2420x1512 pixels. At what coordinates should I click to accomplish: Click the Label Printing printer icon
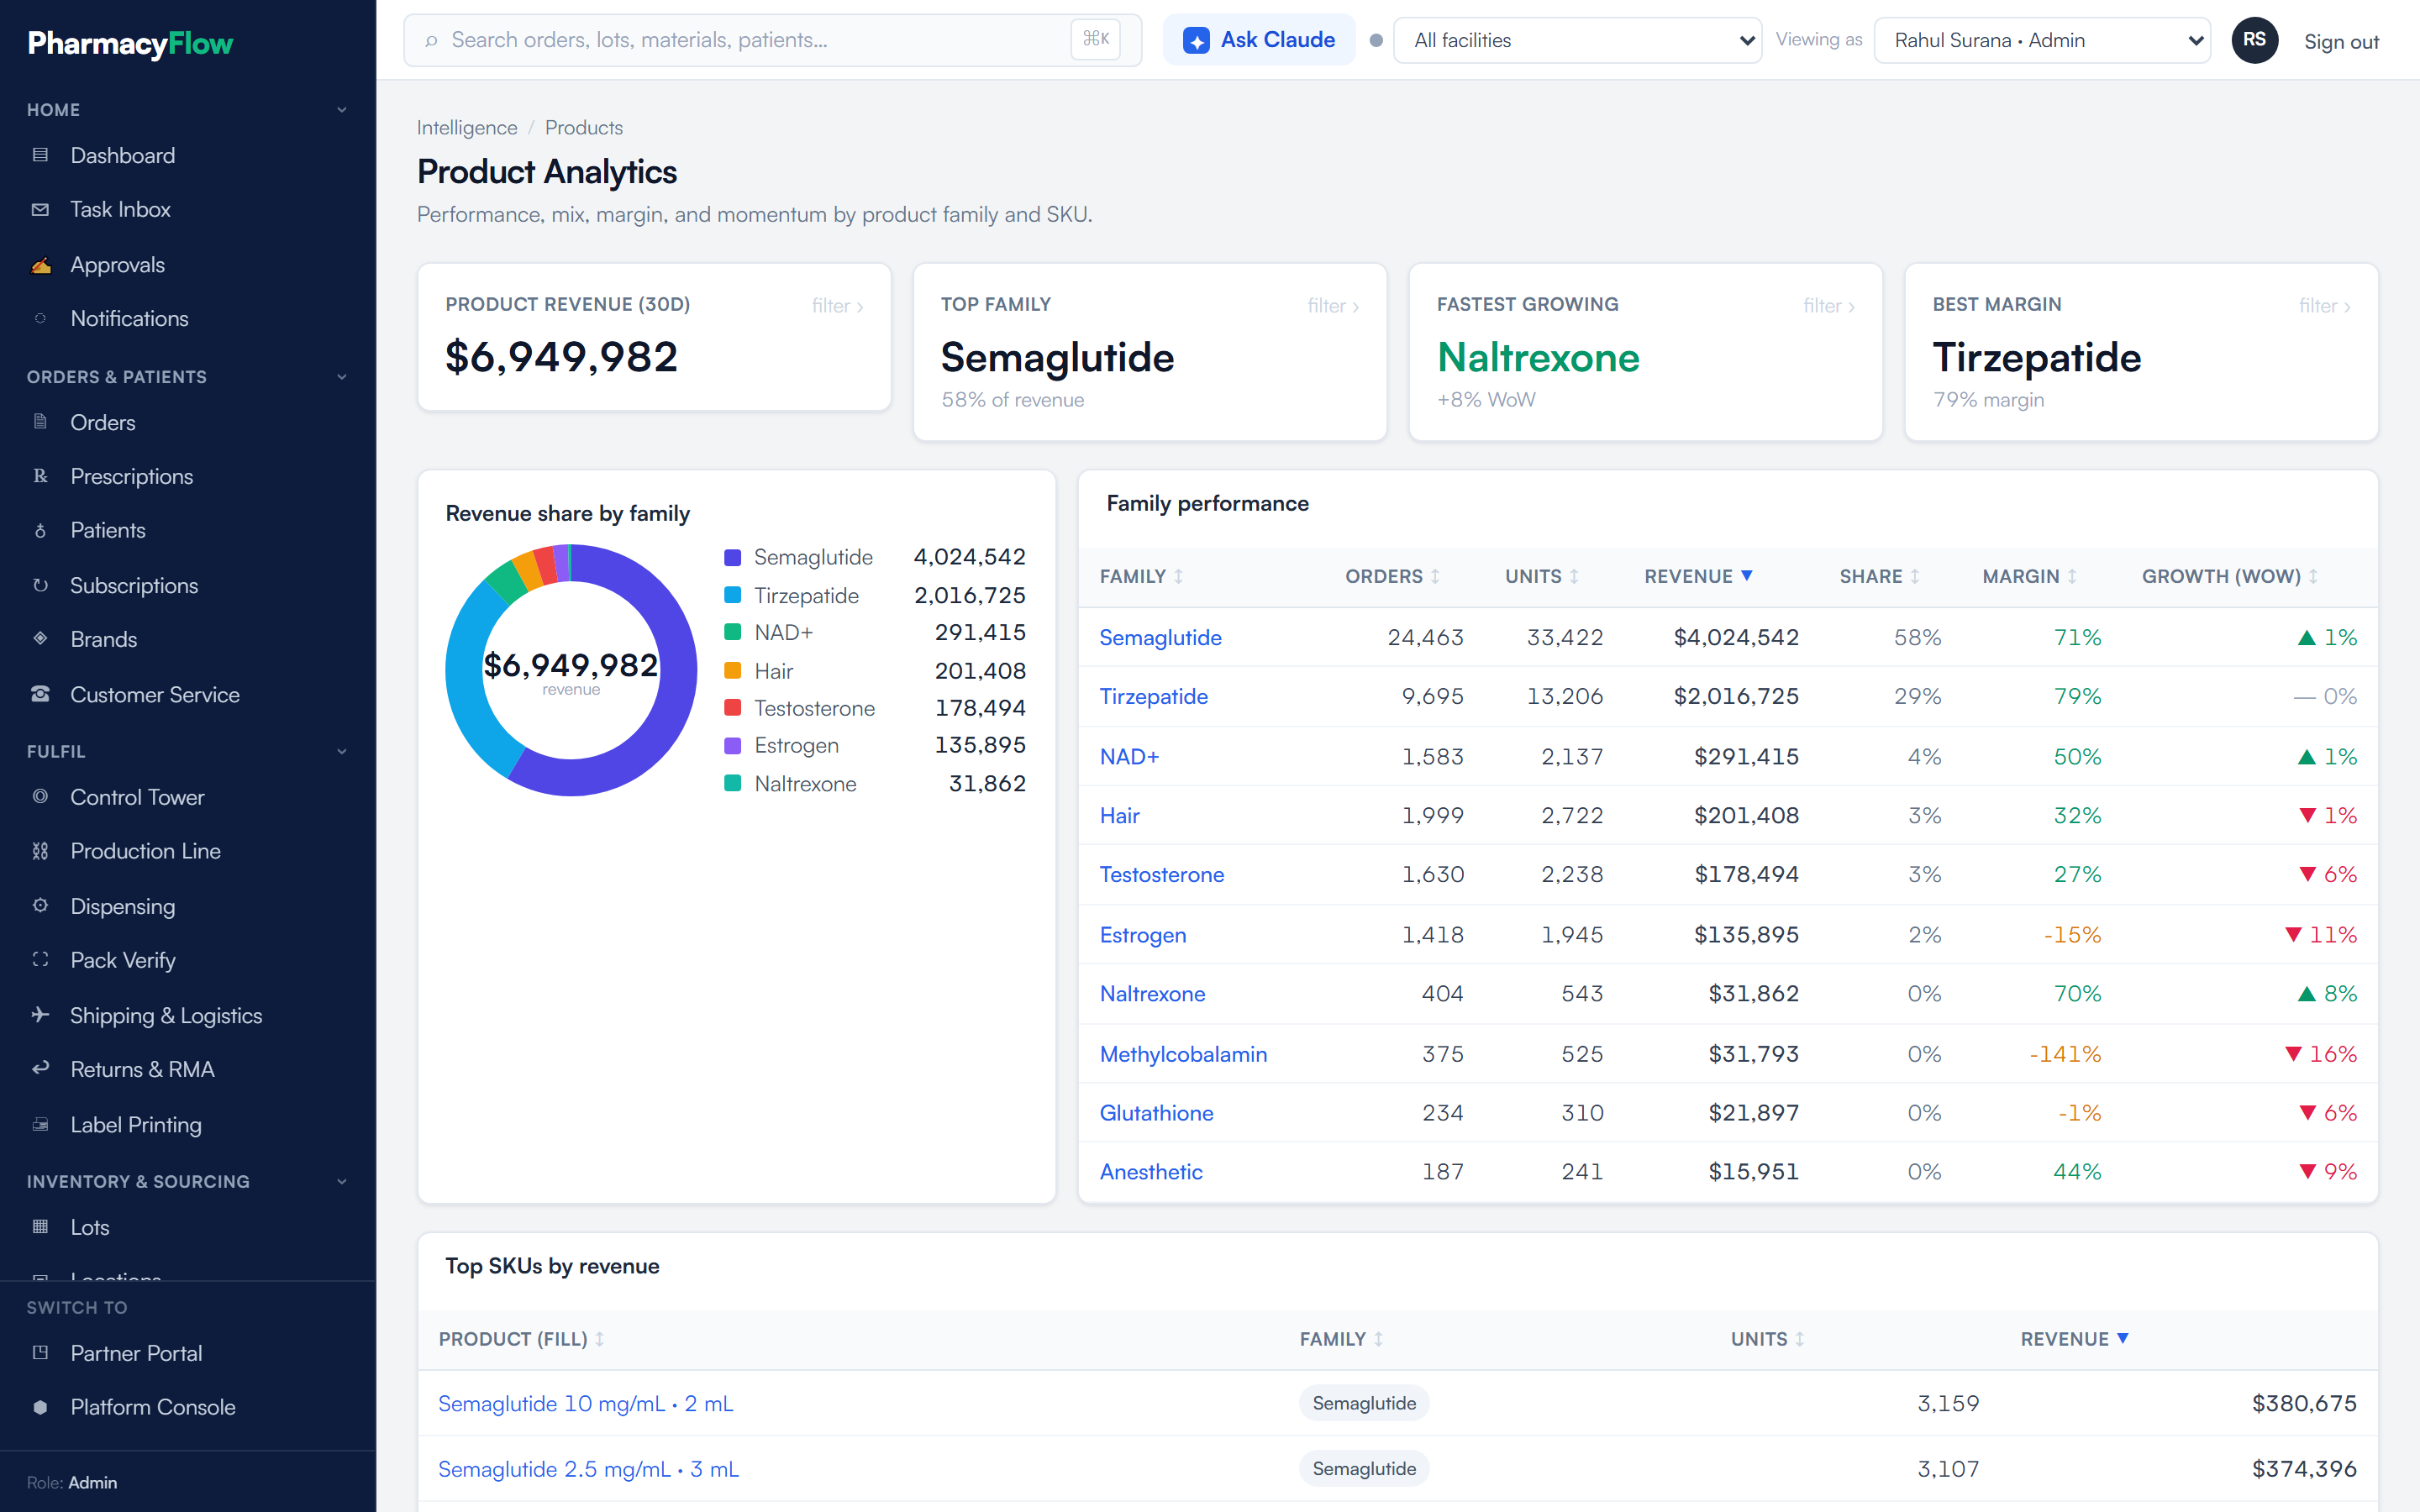(x=40, y=1124)
